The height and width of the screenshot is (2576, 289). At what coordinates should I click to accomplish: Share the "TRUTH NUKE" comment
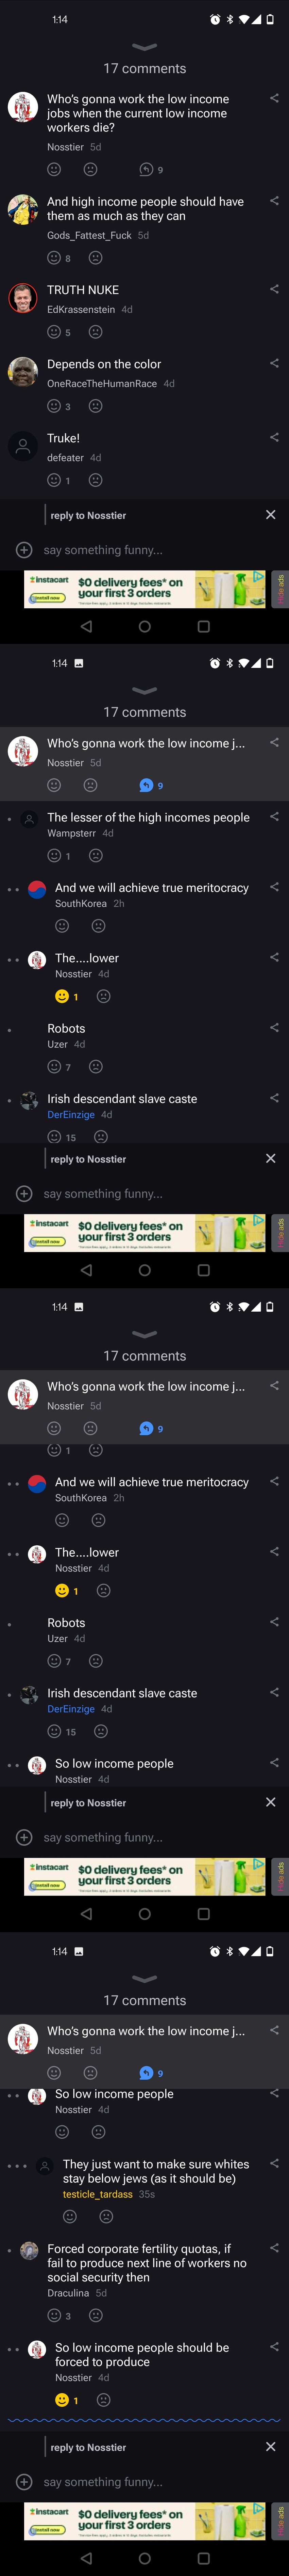click(x=274, y=289)
